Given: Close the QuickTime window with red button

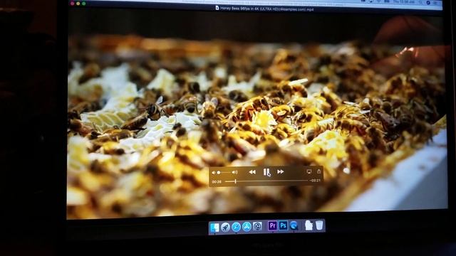Looking at the screenshot, I should click(73, 4).
